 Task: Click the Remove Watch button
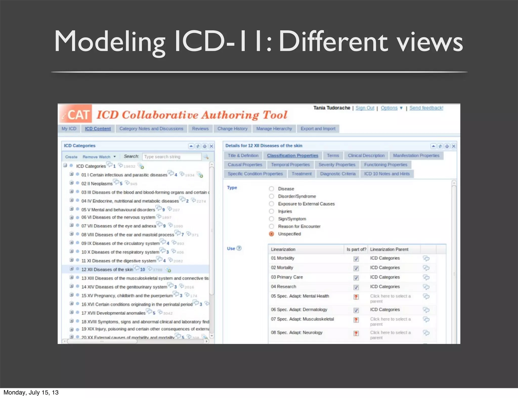(x=96, y=157)
